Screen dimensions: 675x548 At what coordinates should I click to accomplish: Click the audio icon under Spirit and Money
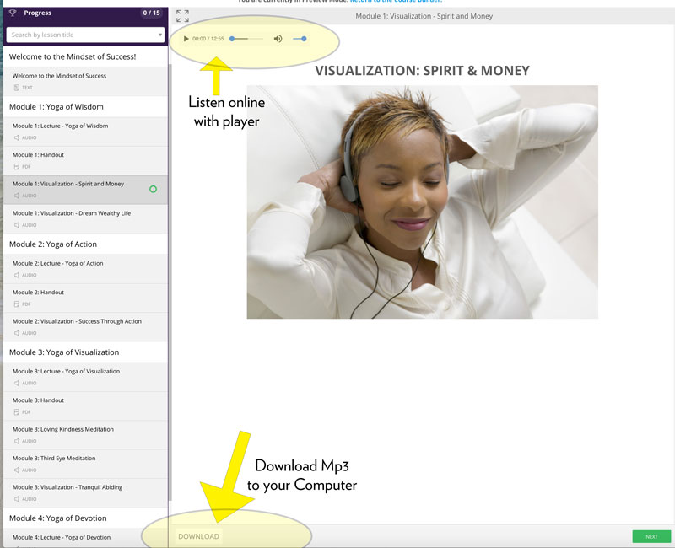click(x=17, y=196)
